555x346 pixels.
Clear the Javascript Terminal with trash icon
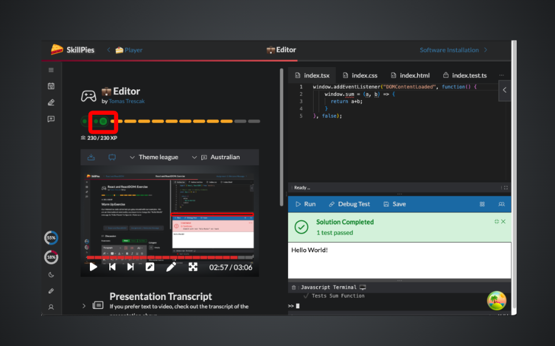point(294,287)
